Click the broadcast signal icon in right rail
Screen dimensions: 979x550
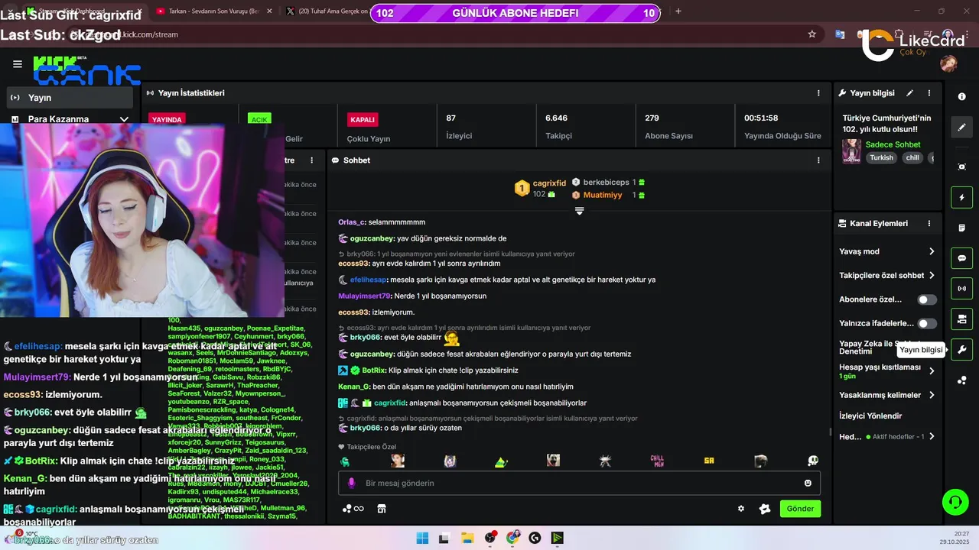coord(961,289)
